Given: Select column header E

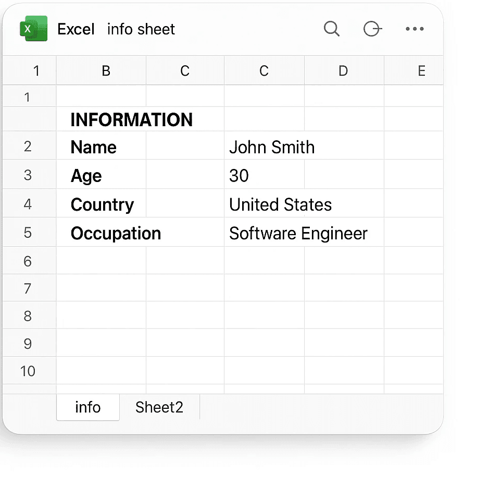Looking at the screenshot, I should click(421, 70).
